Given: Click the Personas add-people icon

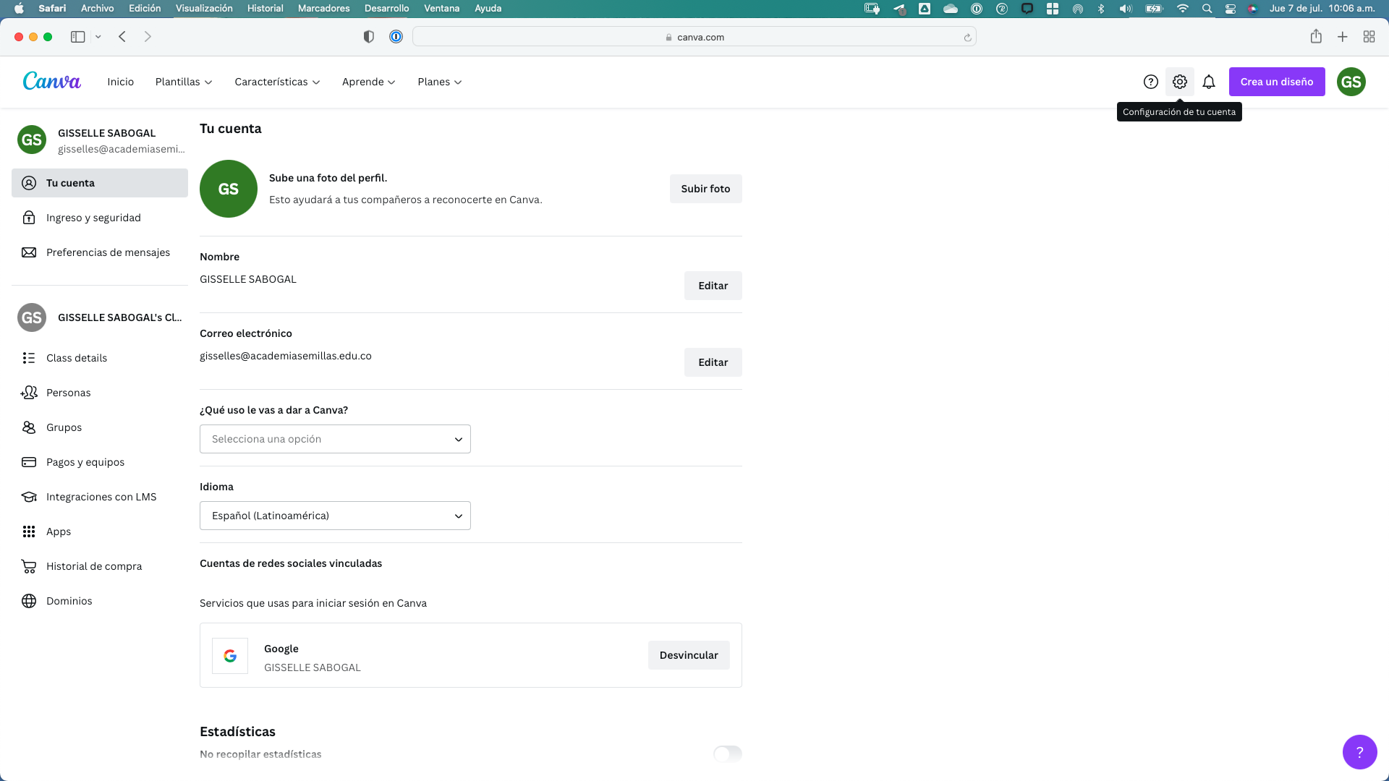Looking at the screenshot, I should click(x=29, y=393).
